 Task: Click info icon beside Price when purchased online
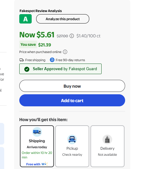tap(65, 52)
